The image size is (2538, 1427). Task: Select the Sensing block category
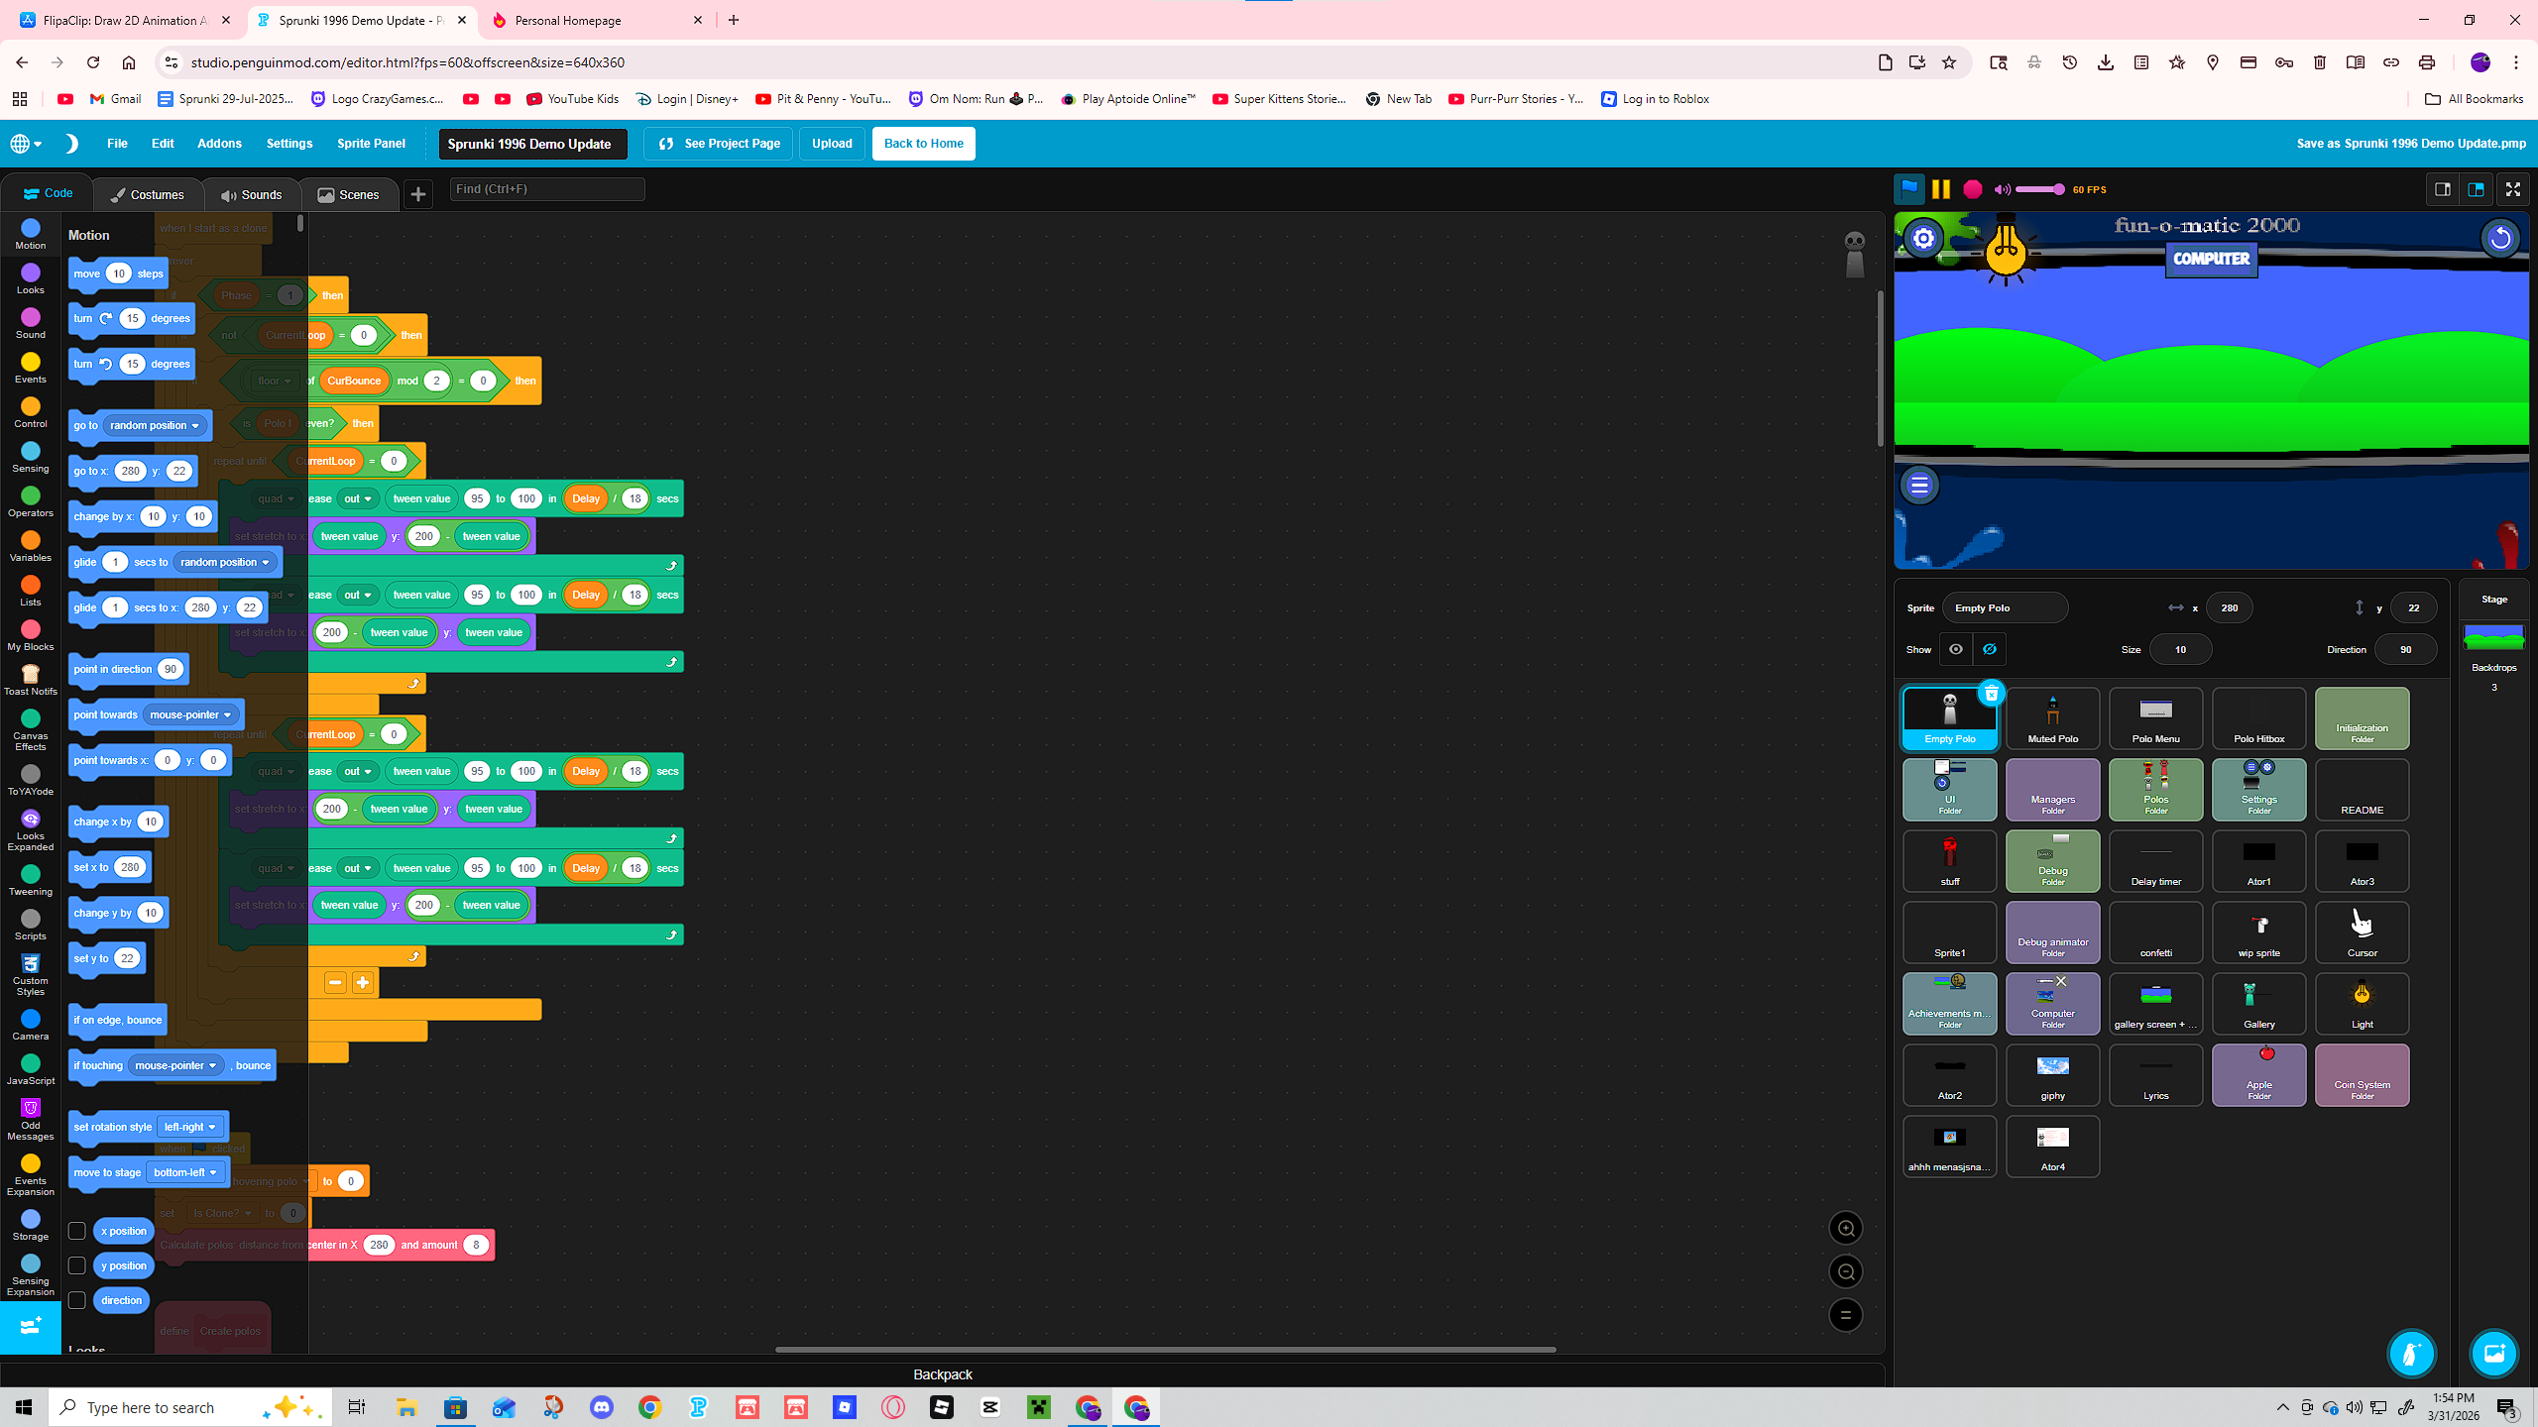click(31, 457)
